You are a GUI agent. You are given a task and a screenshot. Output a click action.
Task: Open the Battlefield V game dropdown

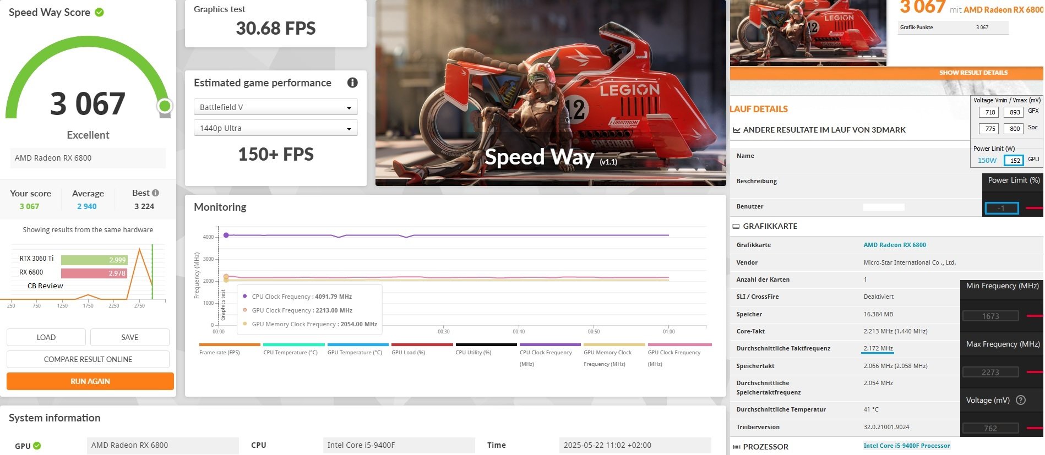pos(276,107)
